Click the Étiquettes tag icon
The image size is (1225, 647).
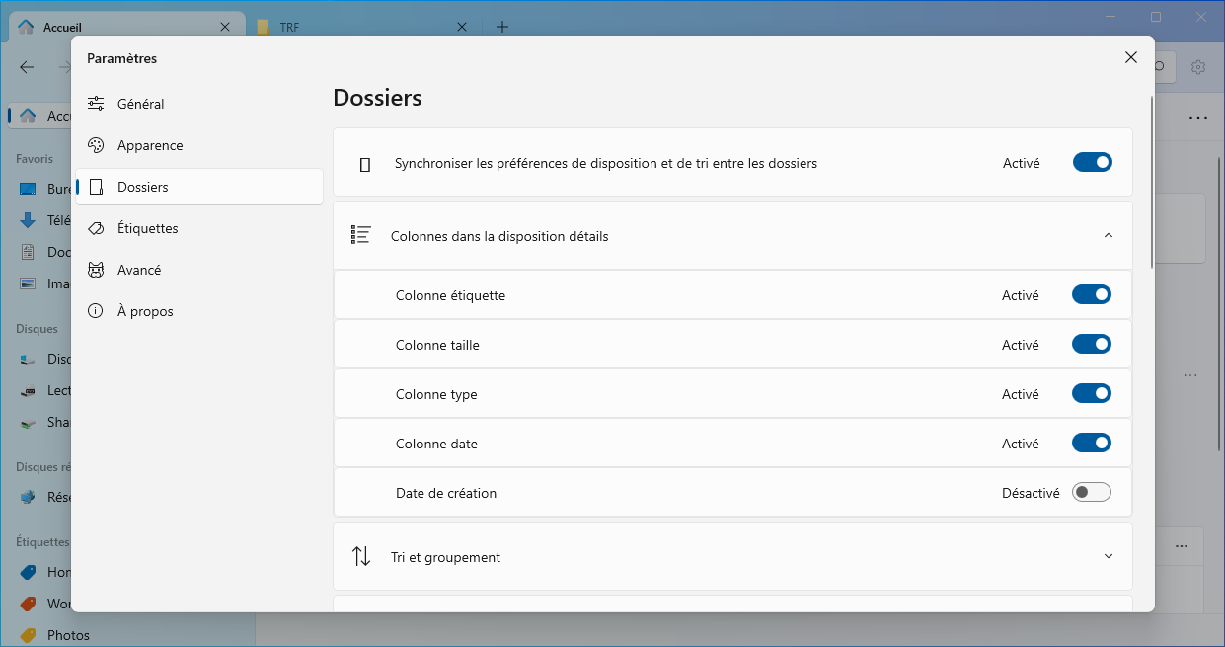point(96,228)
